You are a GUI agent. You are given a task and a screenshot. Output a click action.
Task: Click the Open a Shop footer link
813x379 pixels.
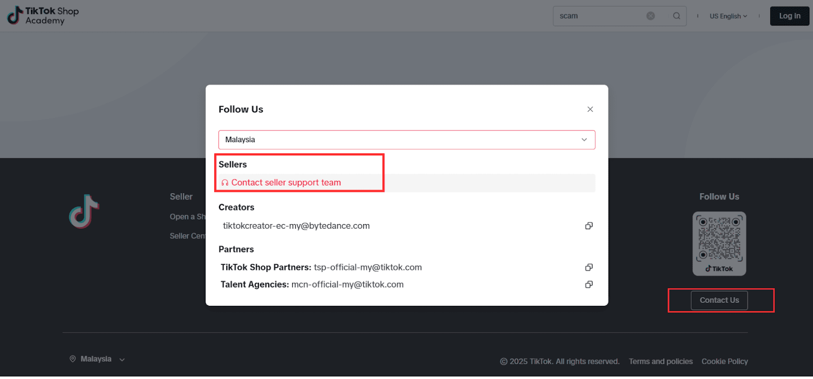(187, 216)
